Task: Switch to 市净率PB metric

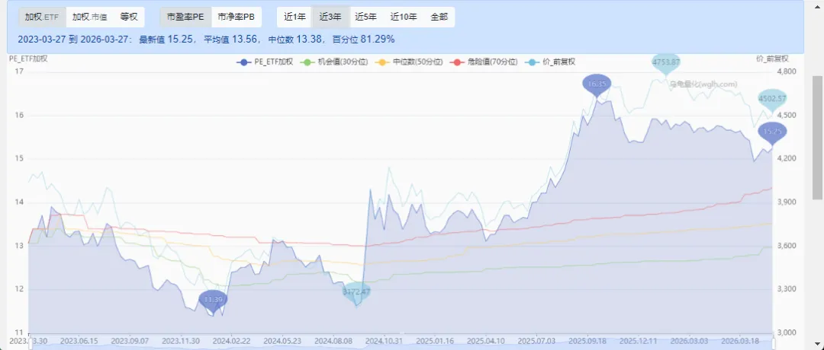Action: [237, 17]
